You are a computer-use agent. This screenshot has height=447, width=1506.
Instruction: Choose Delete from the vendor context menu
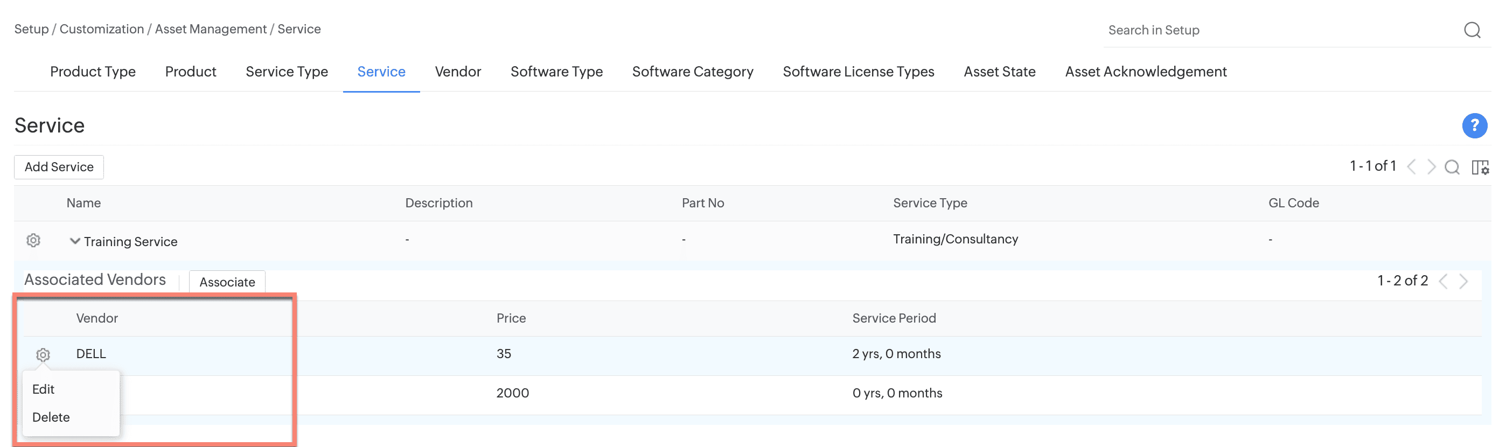(x=51, y=417)
